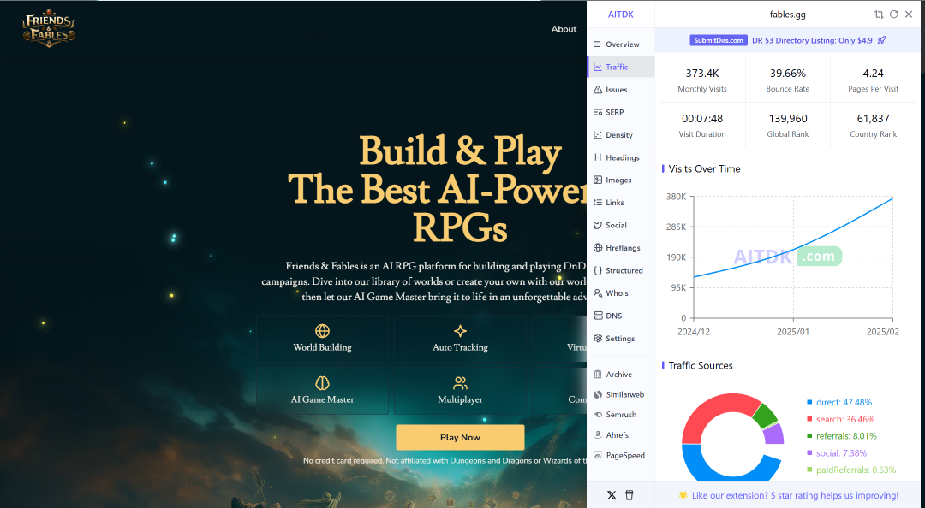Click the AI Game Master brain icon
The width and height of the screenshot is (925, 508).
(x=322, y=383)
